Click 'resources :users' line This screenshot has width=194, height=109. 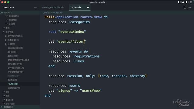pyautogui.click(x=64, y=86)
